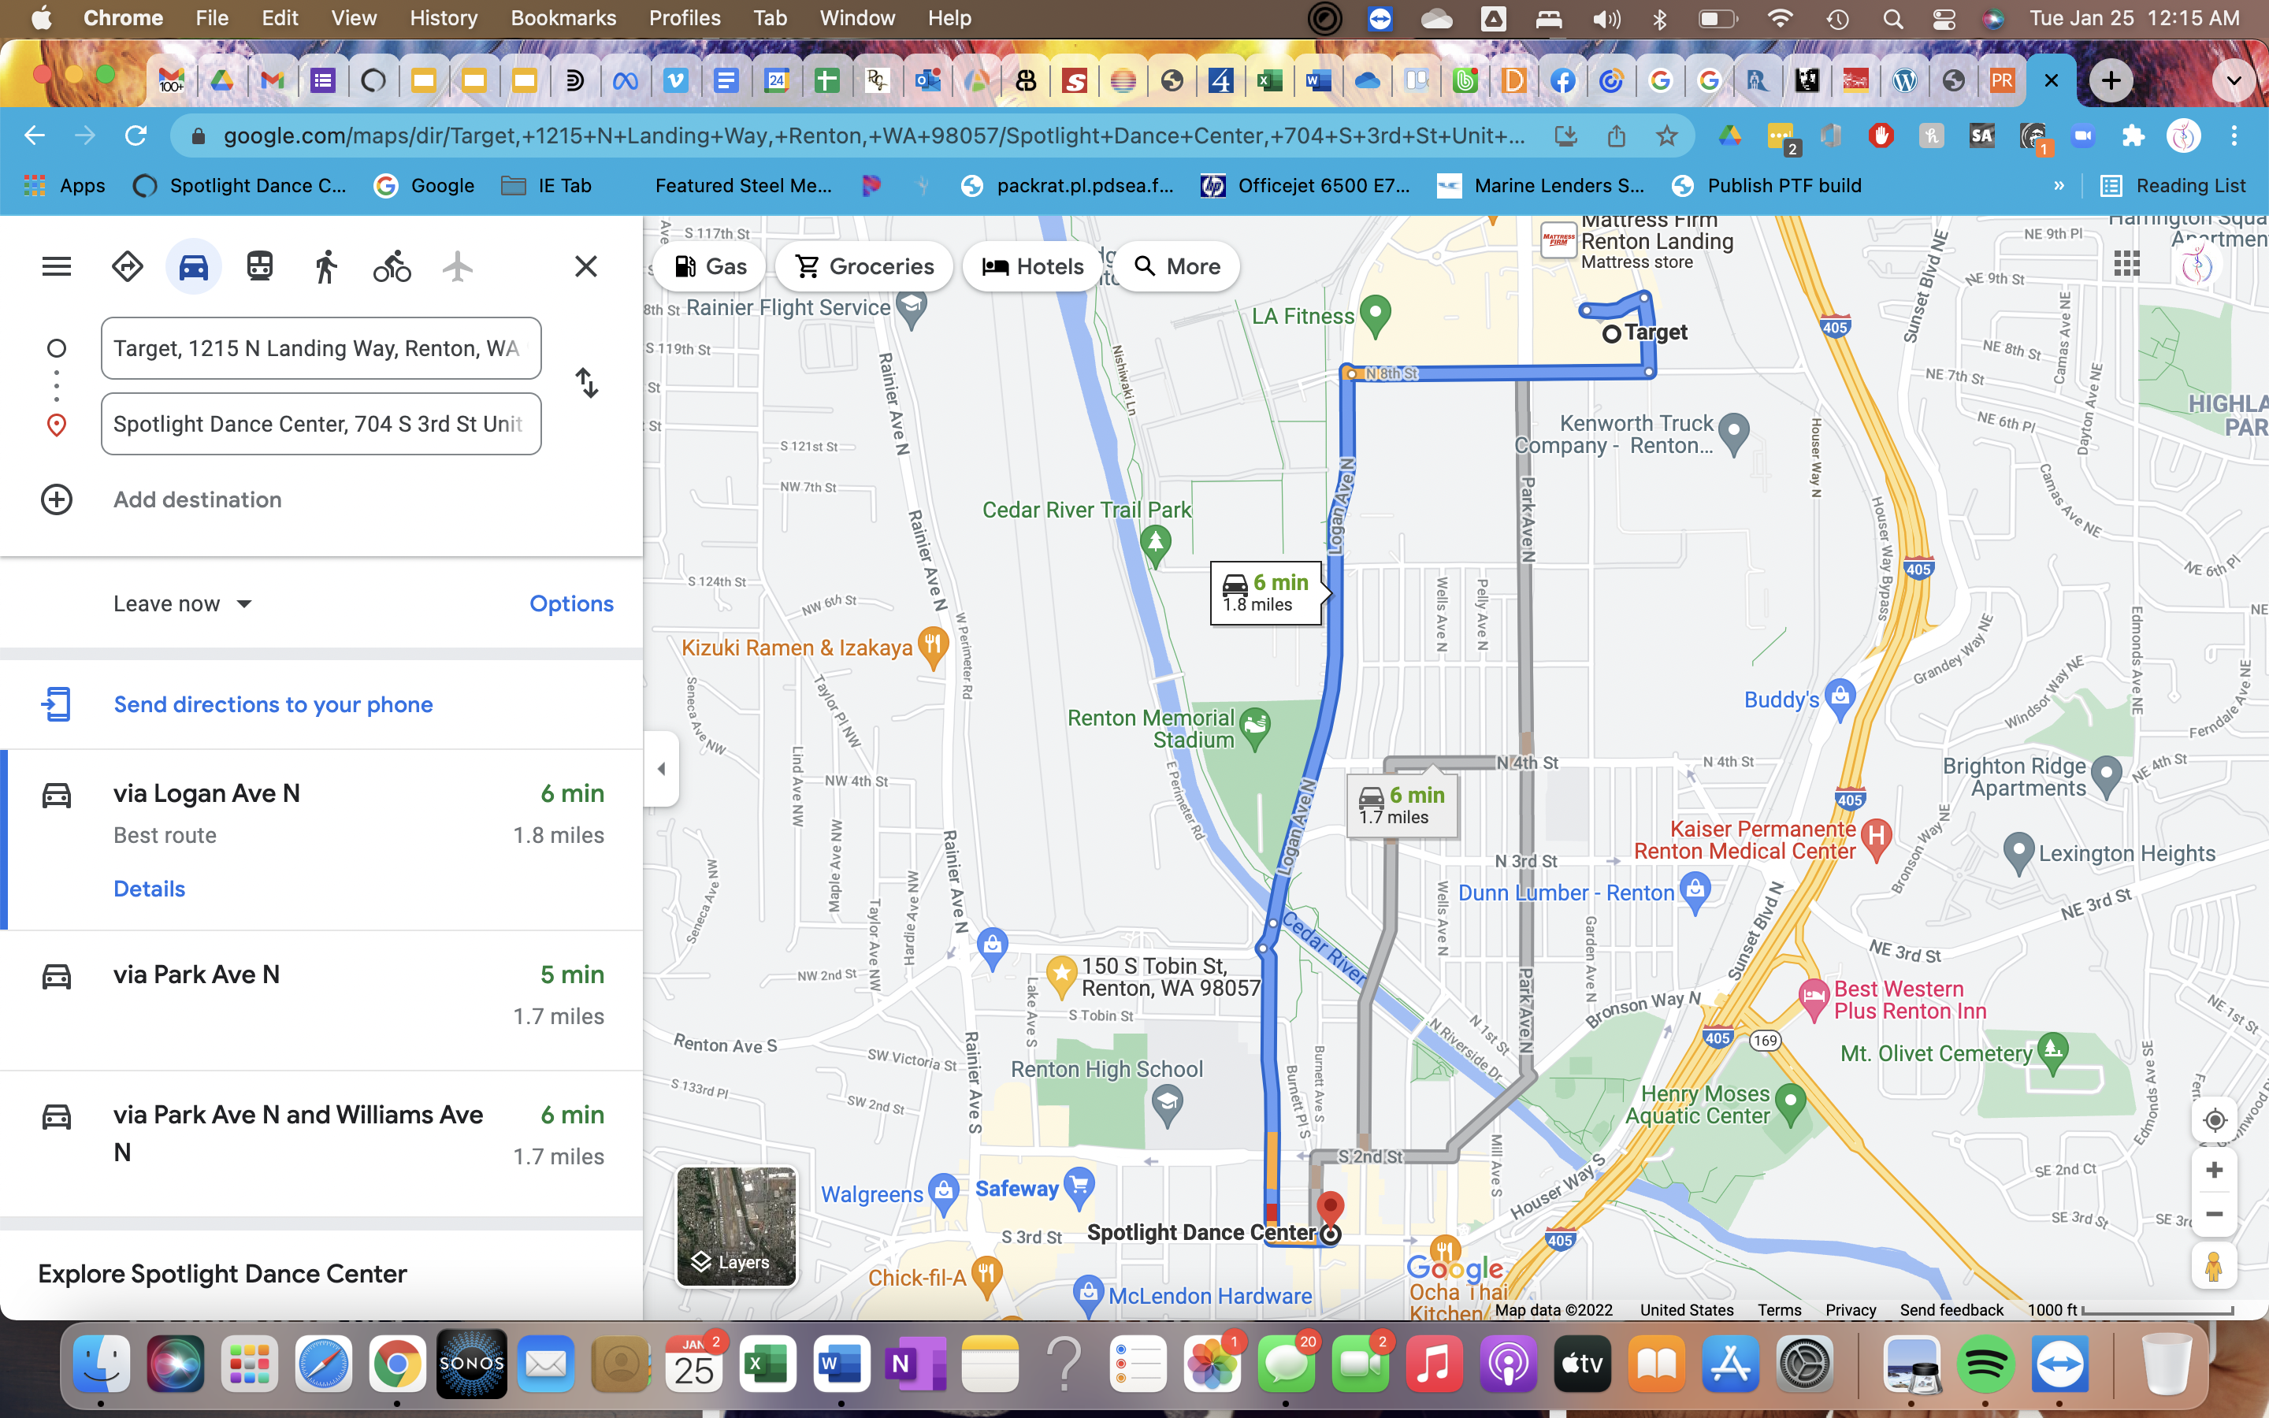Open Finder from the Dock
This screenshot has height=1418, width=2269.
(x=102, y=1364)
